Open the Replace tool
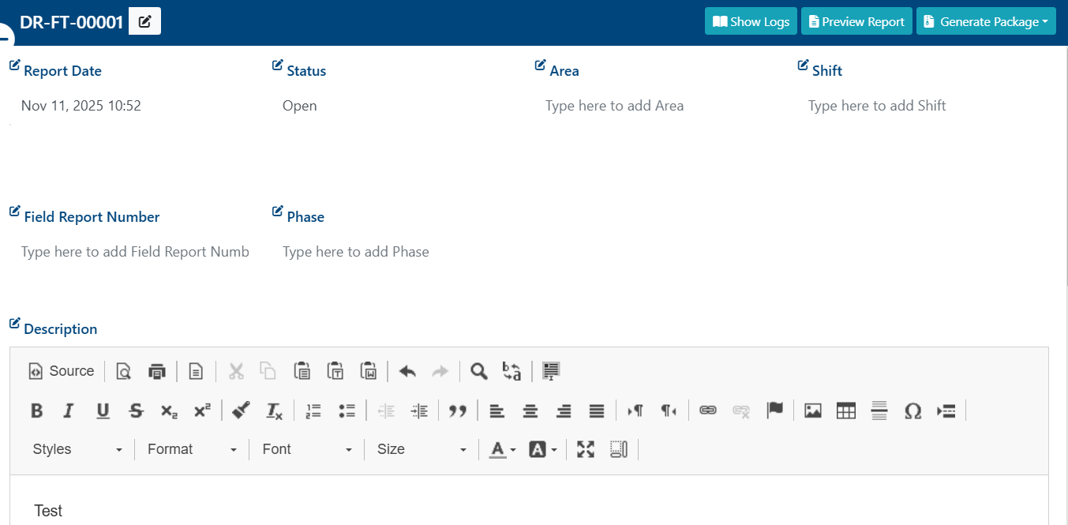Screen dimensions: 1068x525 click(x=512, y=371)
